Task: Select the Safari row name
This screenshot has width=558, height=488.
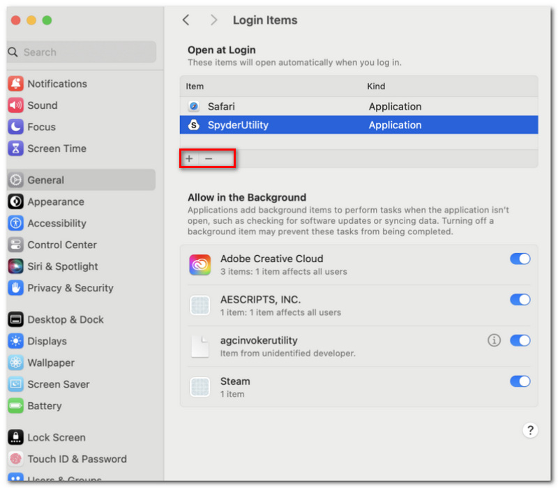Action: pos(221,107)
